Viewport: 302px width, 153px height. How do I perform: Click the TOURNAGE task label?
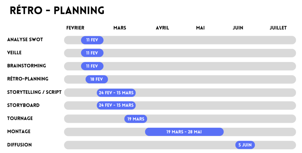coord(20,119)
